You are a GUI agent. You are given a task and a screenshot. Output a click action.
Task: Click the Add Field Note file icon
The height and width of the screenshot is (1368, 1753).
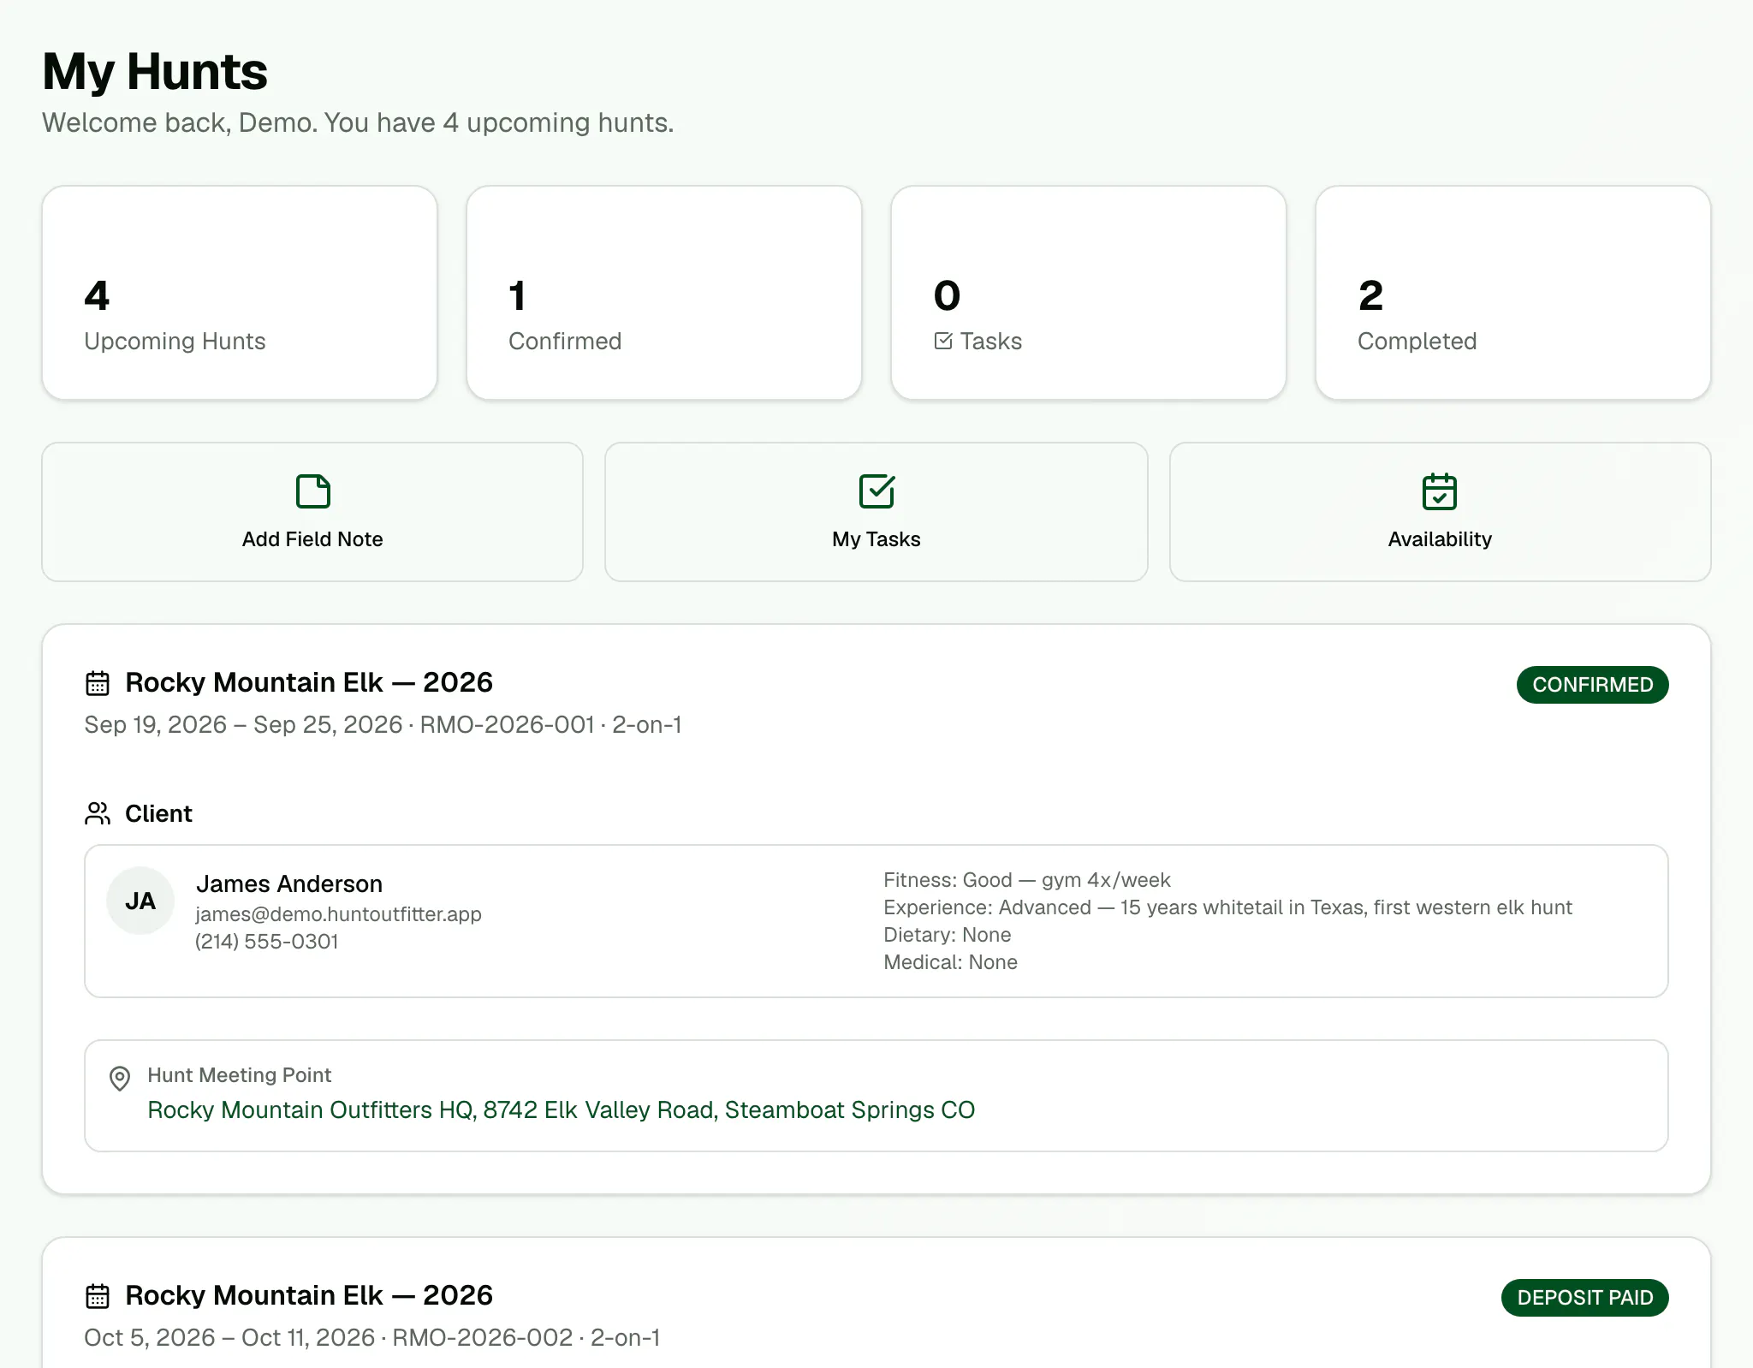click(x=312, y=491)
